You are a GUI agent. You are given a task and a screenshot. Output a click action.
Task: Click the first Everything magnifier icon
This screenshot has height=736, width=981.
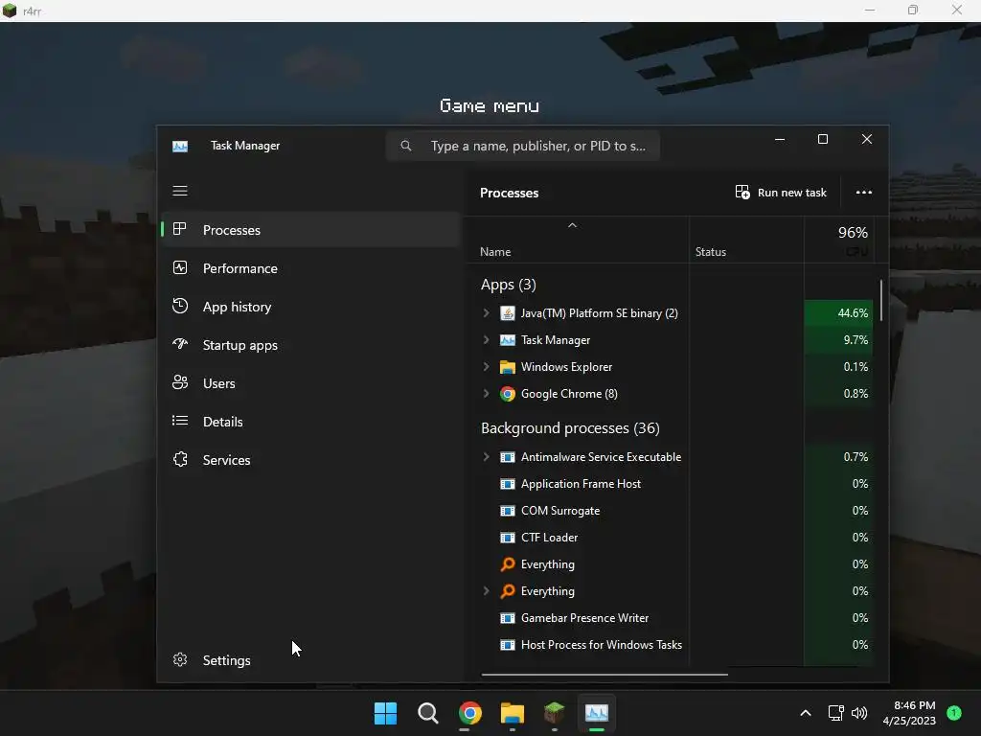(508, 563)
